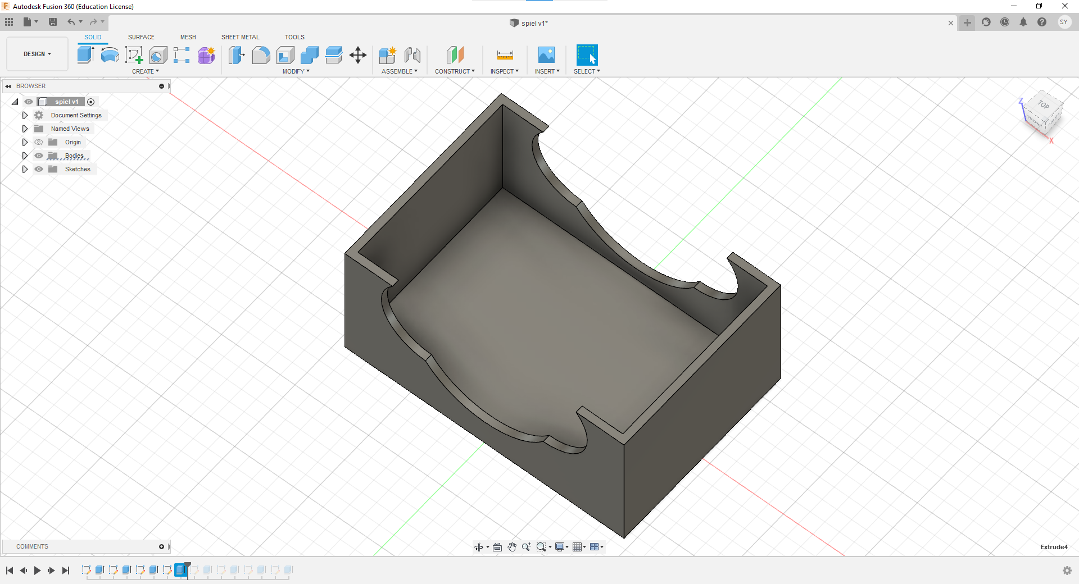Select the Move/Copy tool icon
Viewport: 1079px width, 584px height.
point(358,55)
